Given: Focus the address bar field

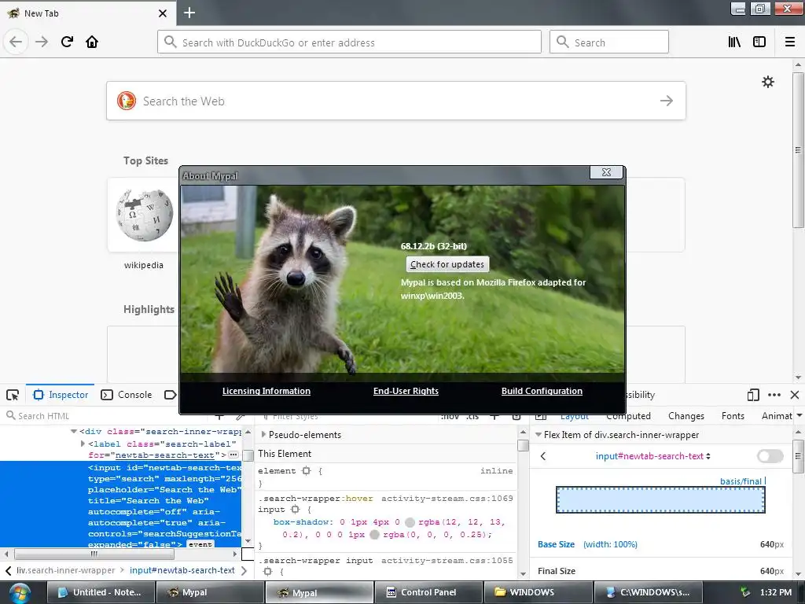Looking at the screenshot, I should click(349, 42).
